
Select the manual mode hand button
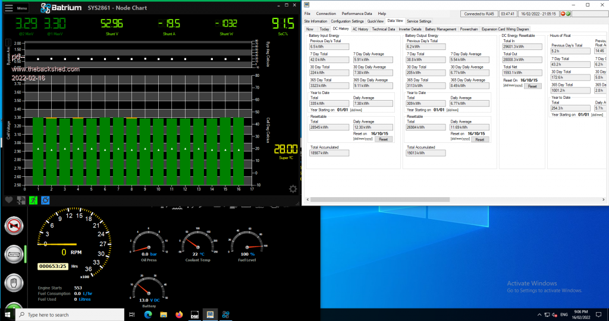pos(13,282)
